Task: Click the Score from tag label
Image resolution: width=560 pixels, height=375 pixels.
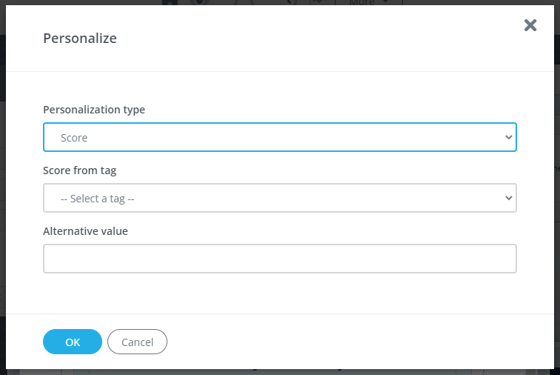Action: click(80, 170)
